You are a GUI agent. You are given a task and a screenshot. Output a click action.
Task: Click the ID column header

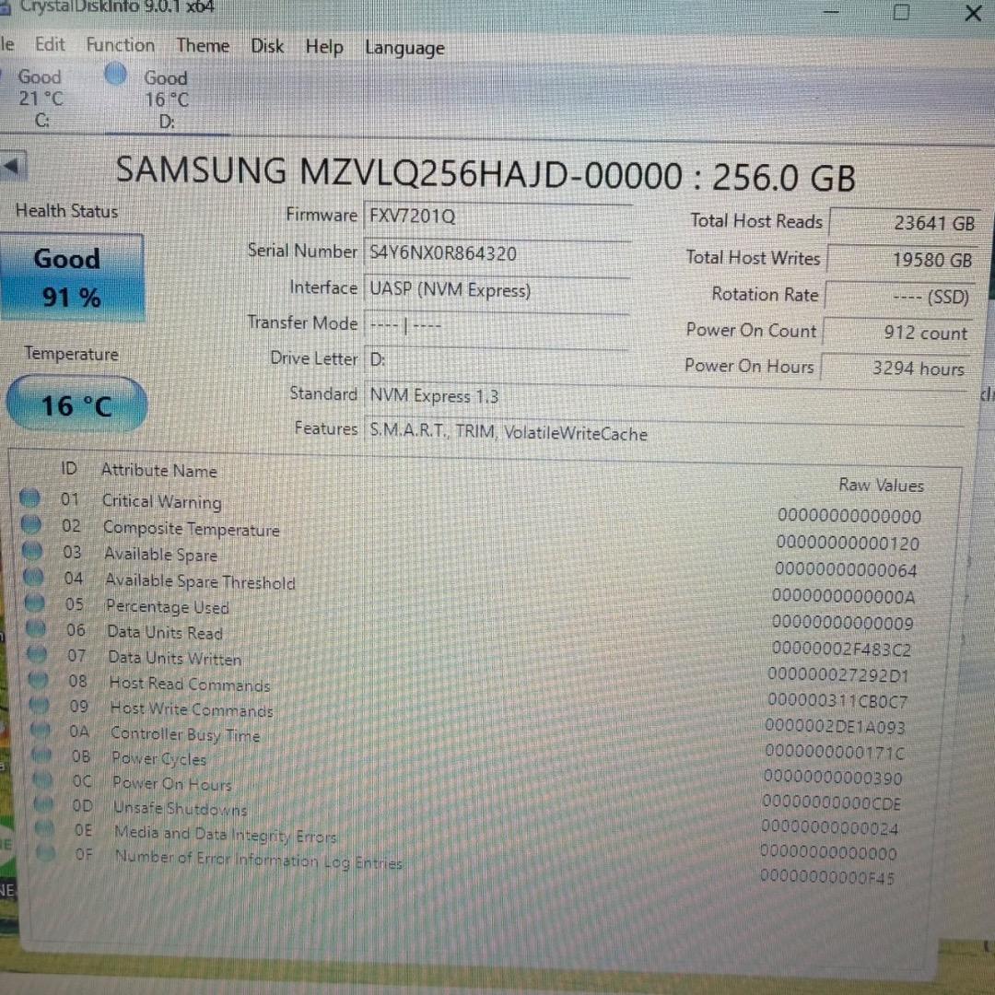point(68,468)
